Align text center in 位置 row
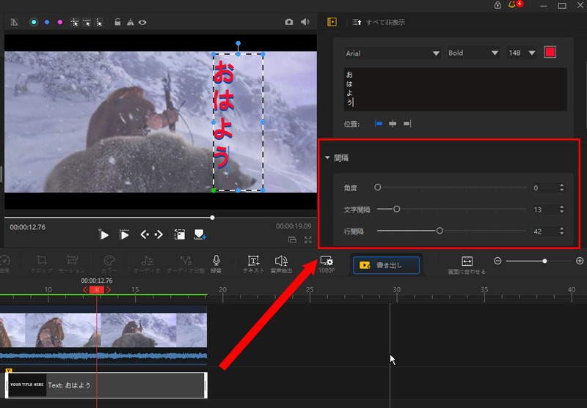The width and height of the screenshot is (587, 408). tap(393, 124)
